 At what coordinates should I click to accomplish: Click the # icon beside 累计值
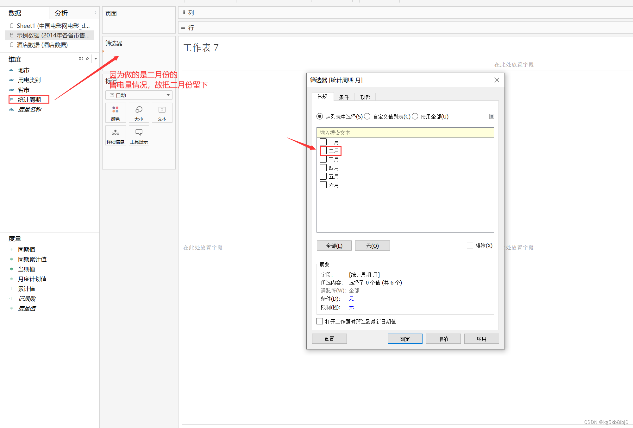[12, 289]
